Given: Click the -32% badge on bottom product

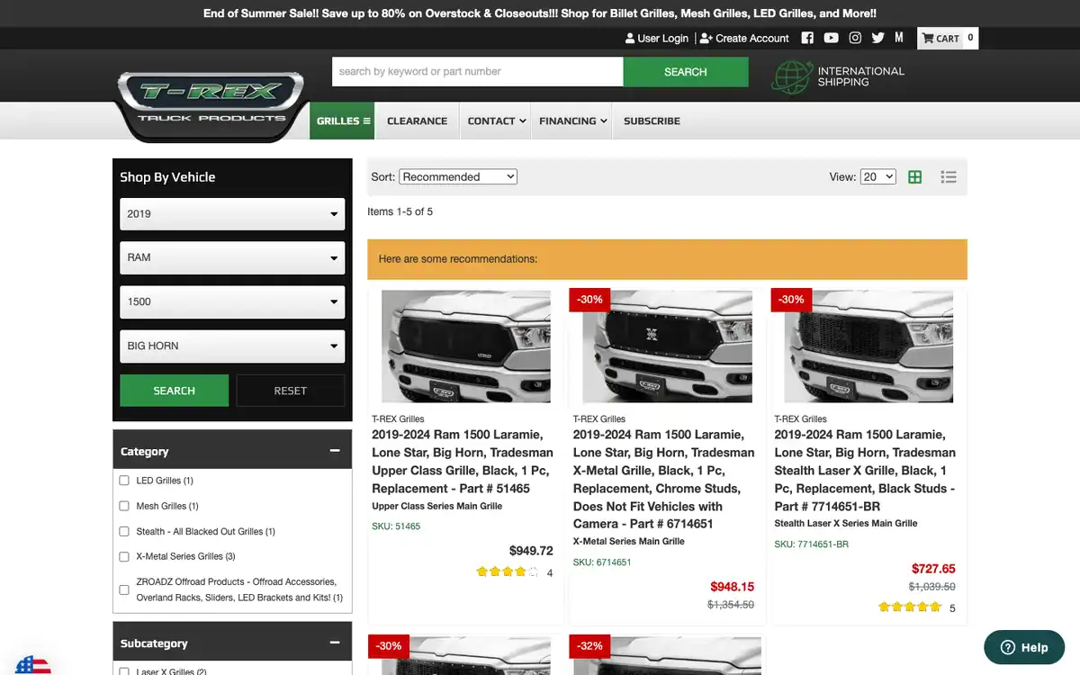Looking at the screenshot, I should (589, 646).
